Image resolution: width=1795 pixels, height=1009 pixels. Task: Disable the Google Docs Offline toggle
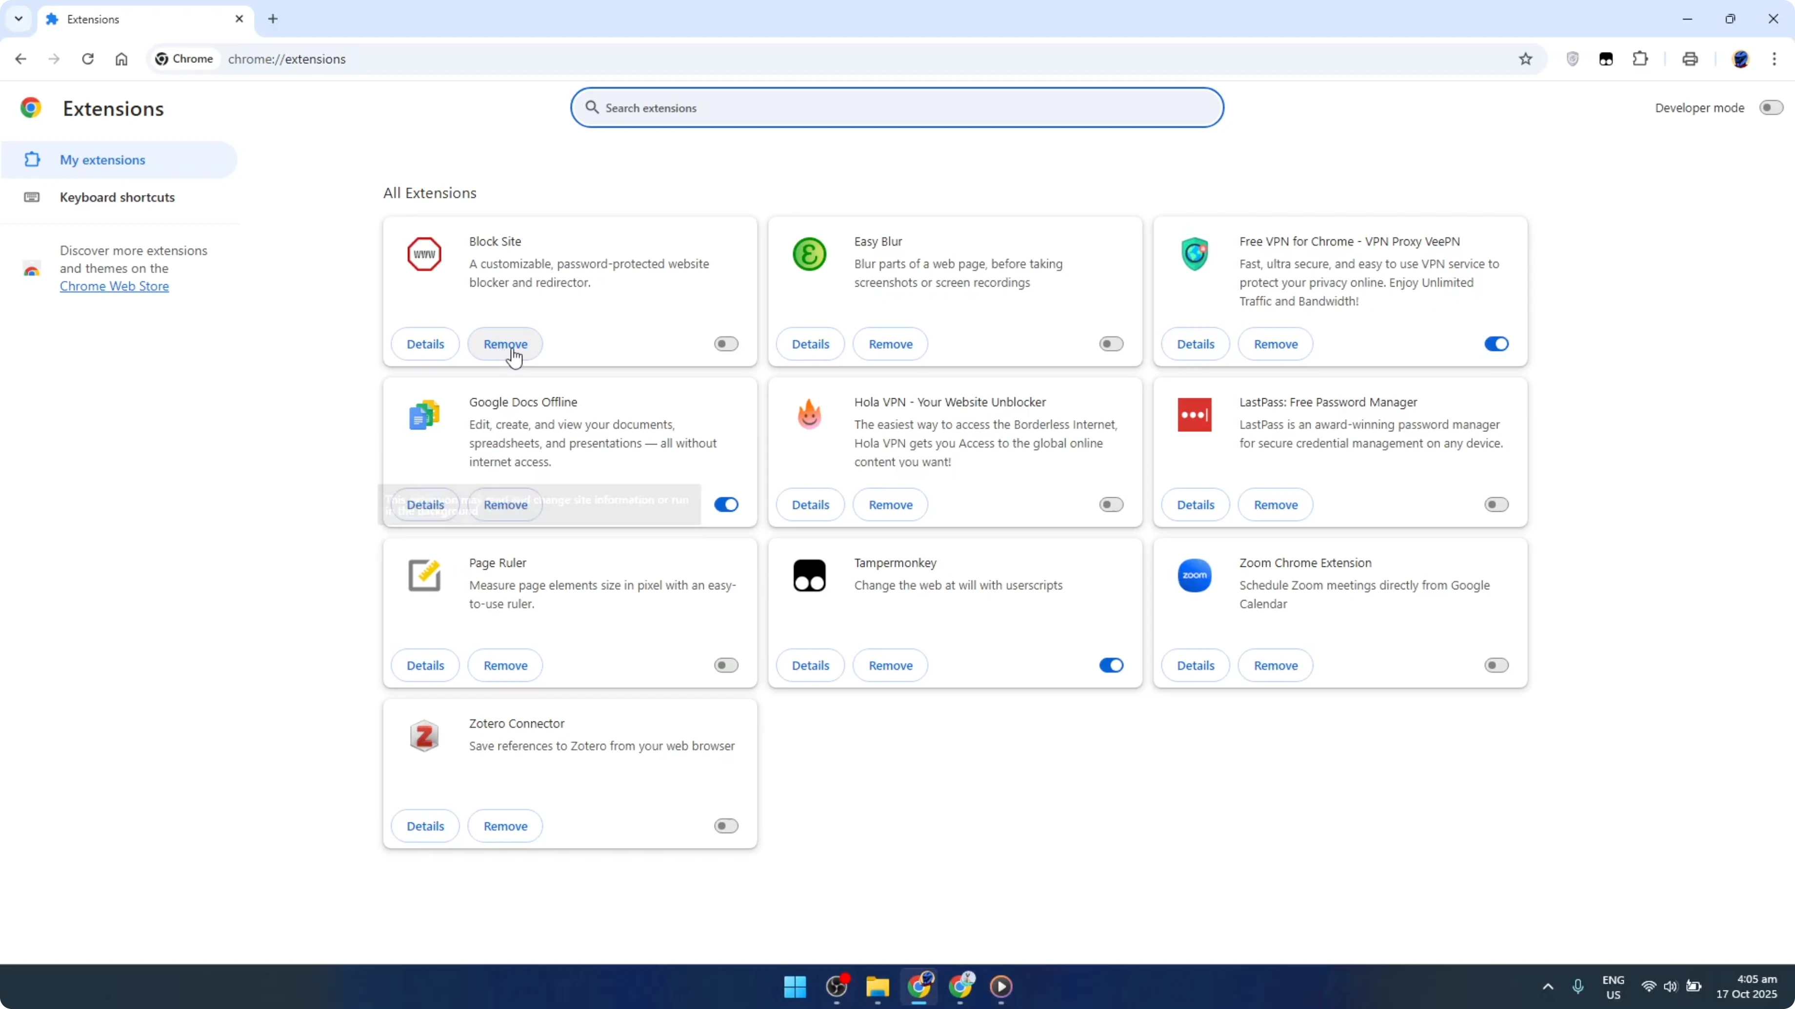[x=726, y=505]
